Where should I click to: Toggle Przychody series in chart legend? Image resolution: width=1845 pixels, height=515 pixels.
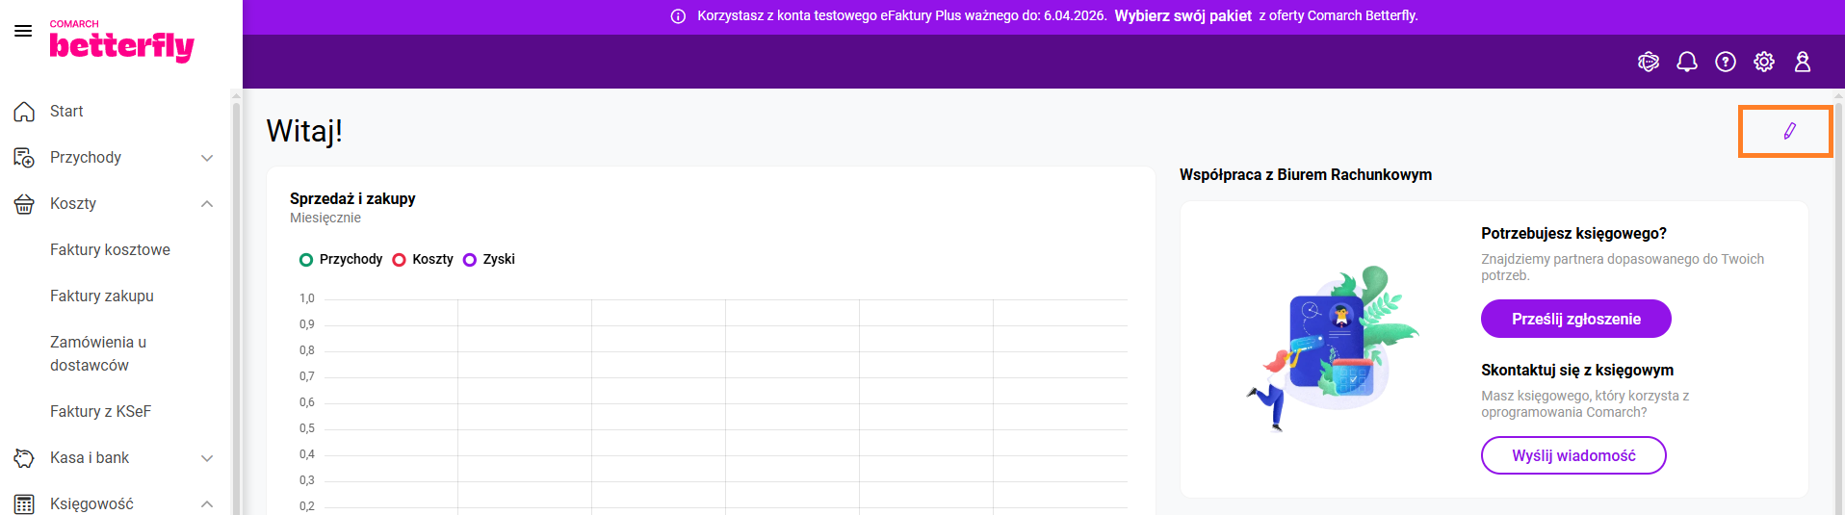[x=341, y=260]
